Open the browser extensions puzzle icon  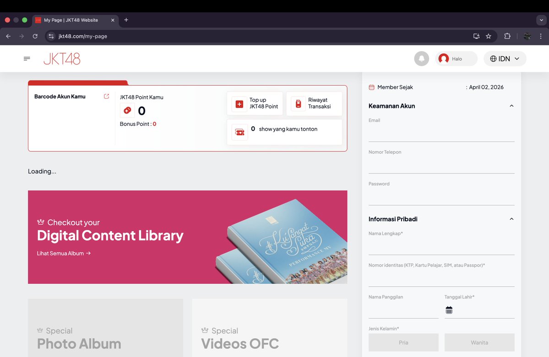pos(507,36)
